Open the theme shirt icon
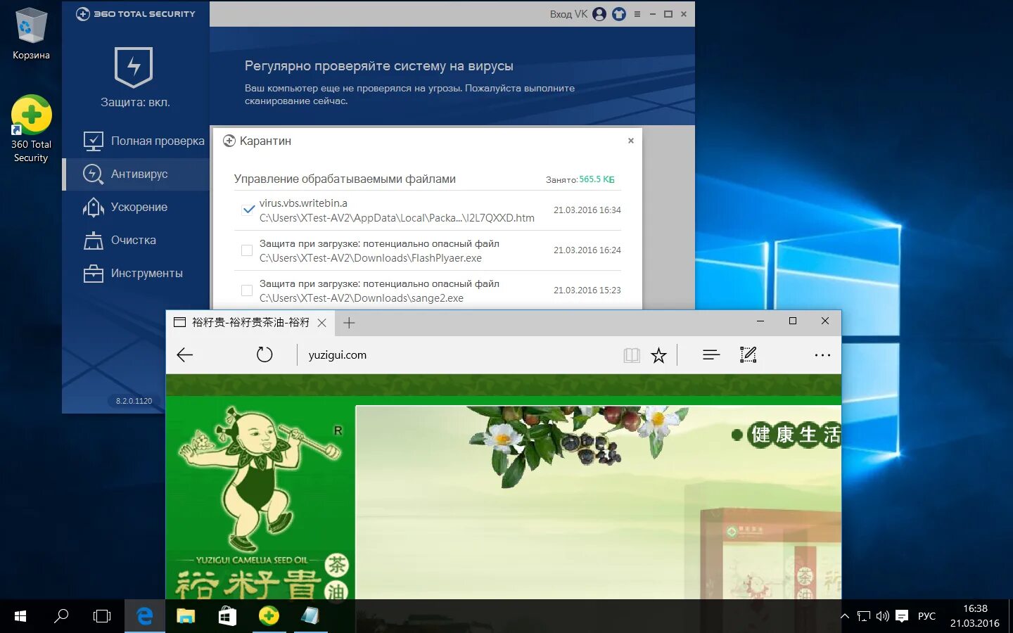 (619, 14)
